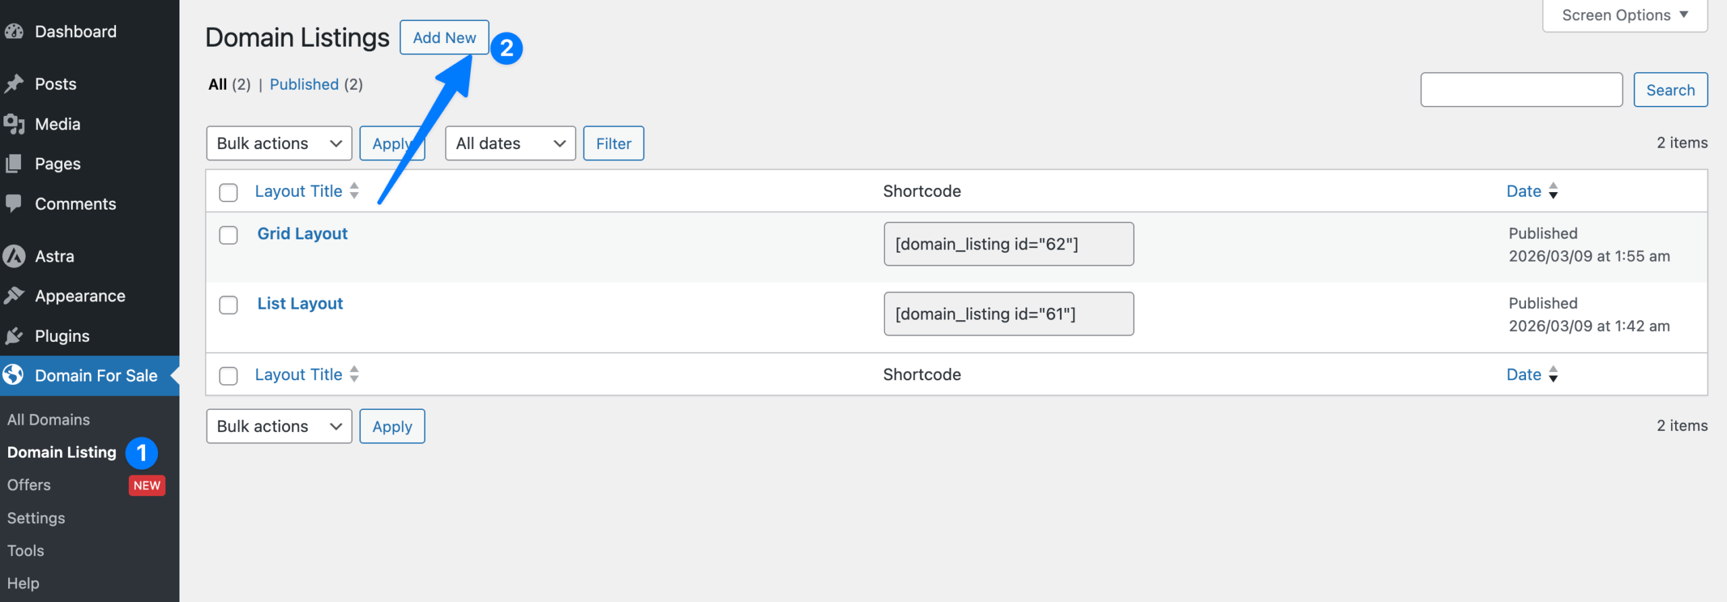Click in the search input field
Image resolution: width=1727 pixels, height=602 pixels.
click(x=1521, y=90)
